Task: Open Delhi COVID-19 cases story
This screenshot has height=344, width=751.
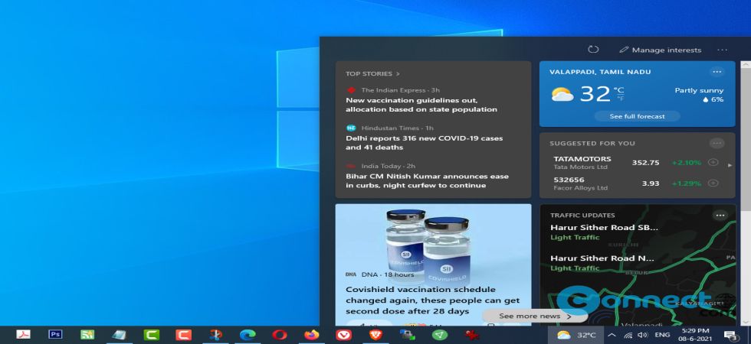Action: [424, 143]
